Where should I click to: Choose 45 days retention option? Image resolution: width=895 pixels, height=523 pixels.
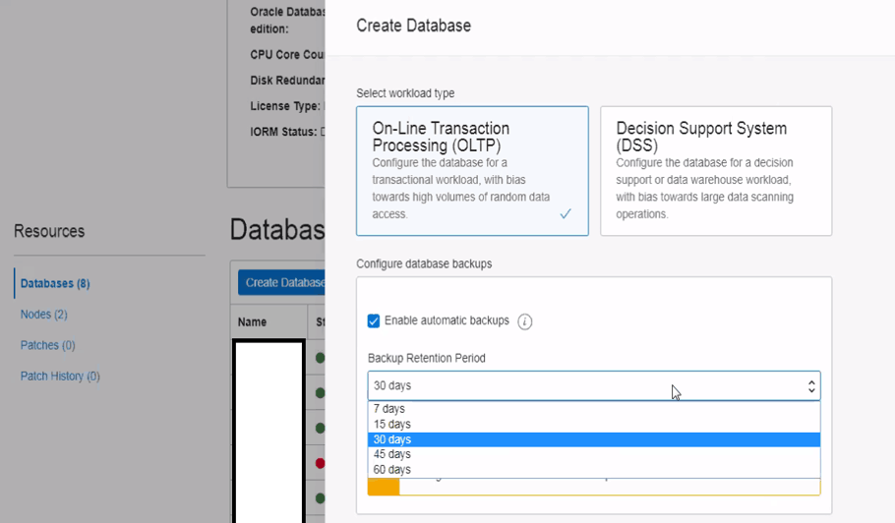tap(594, 454)
